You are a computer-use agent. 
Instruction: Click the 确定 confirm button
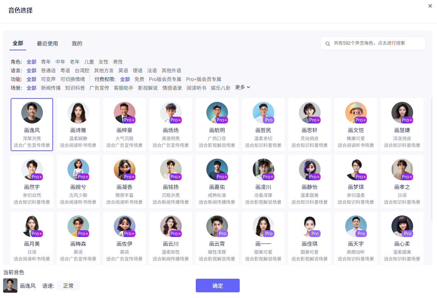[218, 286]
